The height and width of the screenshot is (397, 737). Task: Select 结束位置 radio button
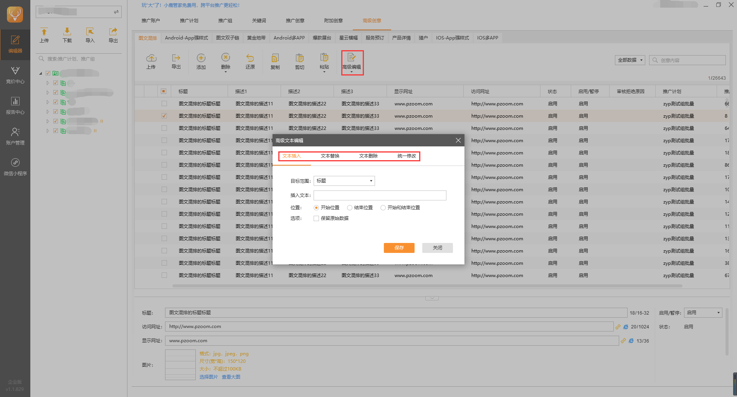pos(350,208)
